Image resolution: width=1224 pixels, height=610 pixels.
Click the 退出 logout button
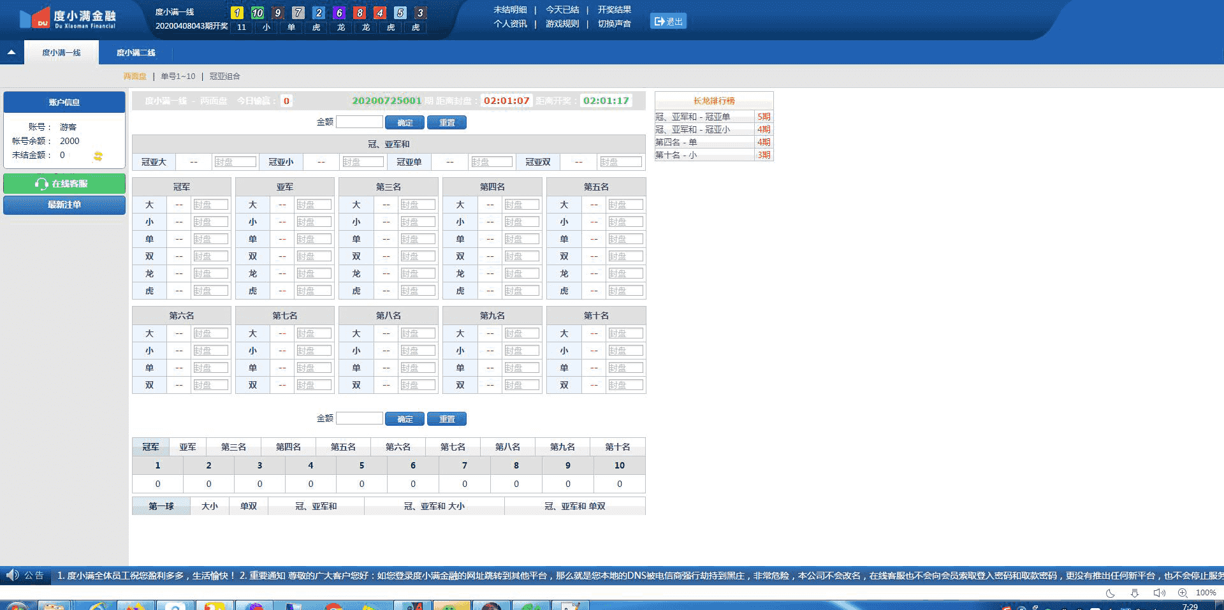click(668, 22)
